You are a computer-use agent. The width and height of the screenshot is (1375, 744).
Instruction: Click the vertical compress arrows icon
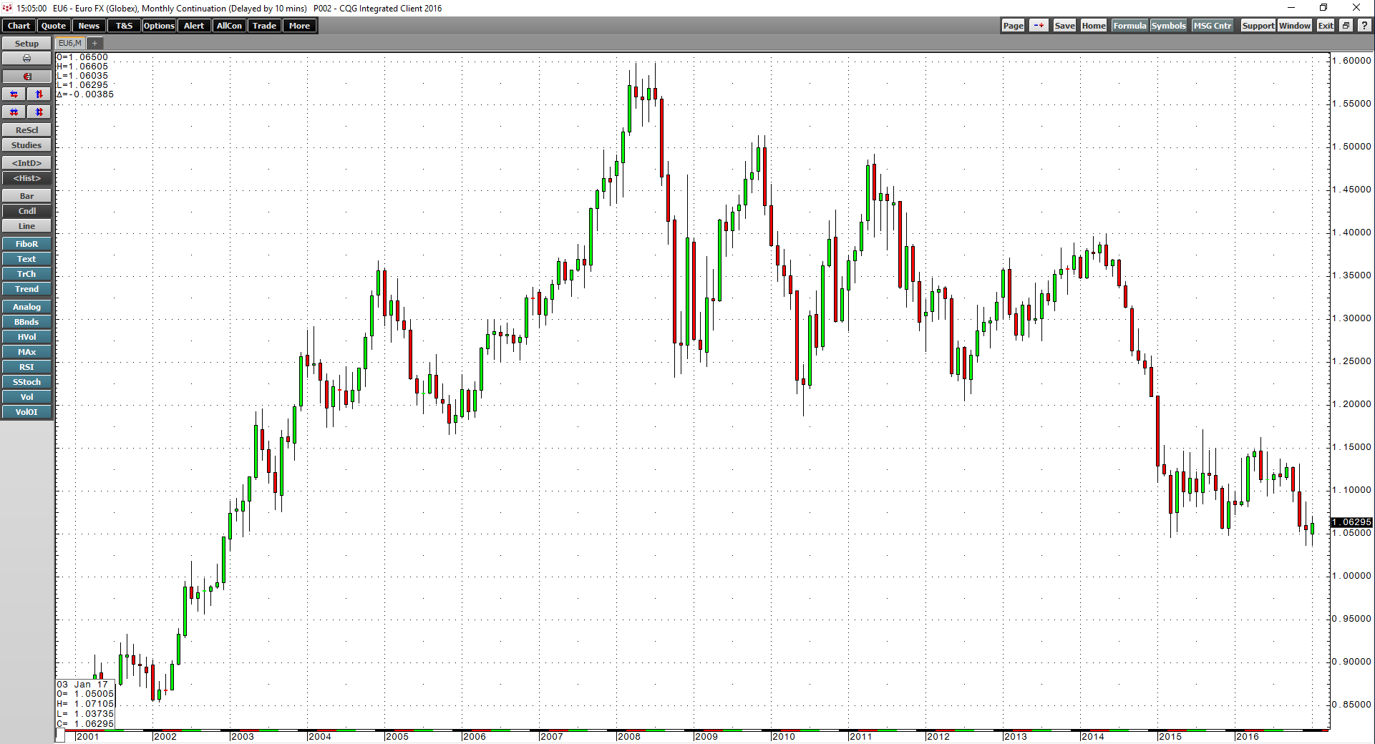[x=39, y=112]
